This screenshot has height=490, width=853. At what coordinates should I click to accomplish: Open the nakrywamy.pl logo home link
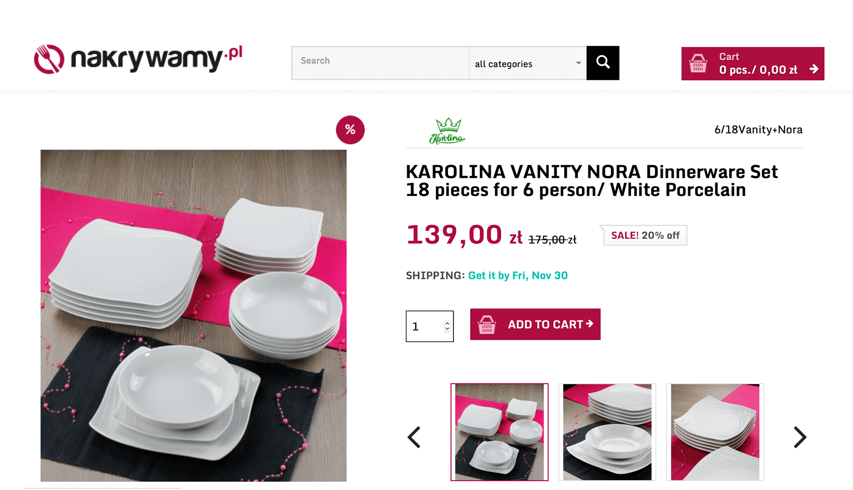(138, 59)
